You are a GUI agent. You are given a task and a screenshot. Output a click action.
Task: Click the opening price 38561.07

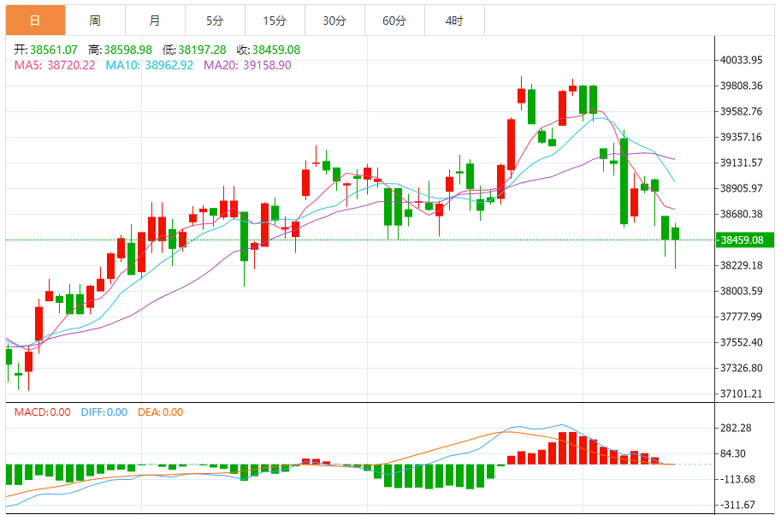pyautogui.click(x=54, y=50)
